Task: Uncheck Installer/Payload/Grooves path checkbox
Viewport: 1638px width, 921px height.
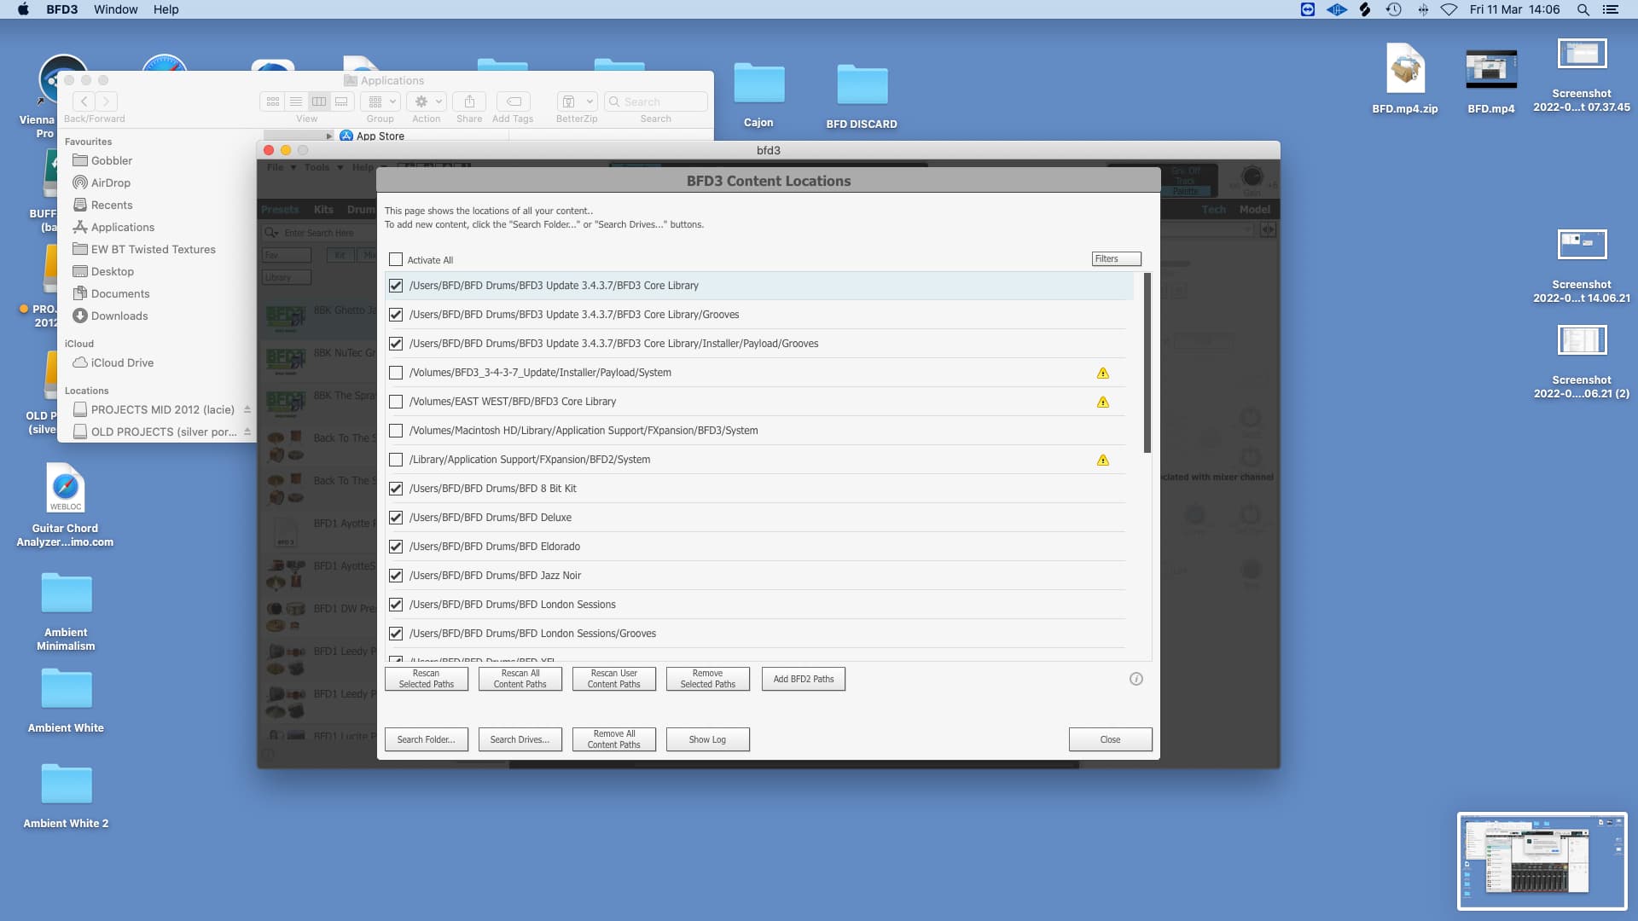Action: (396, 344)
